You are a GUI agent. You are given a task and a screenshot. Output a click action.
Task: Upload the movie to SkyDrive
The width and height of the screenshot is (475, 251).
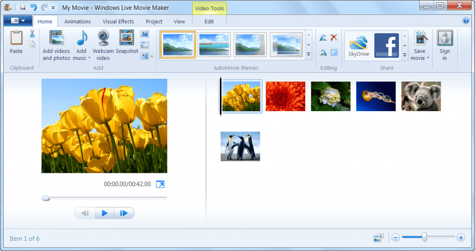358,45
